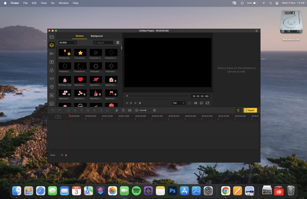Click the add track plus button

click(58, 117)
